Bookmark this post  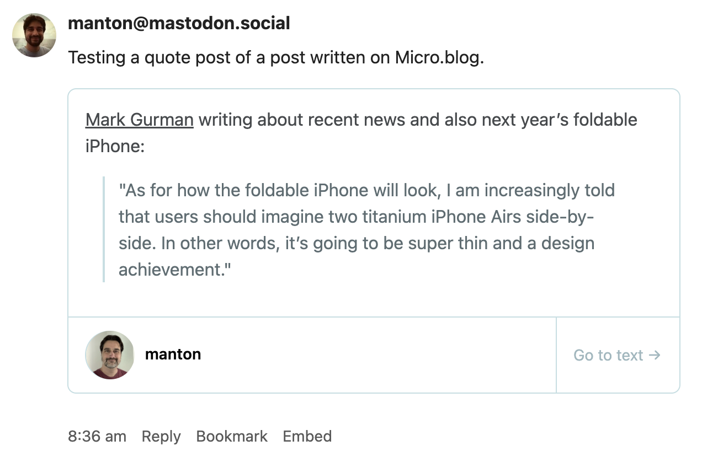pos(232,437)
